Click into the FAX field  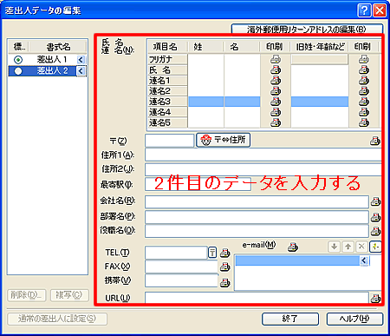click(x=181, y=267)
